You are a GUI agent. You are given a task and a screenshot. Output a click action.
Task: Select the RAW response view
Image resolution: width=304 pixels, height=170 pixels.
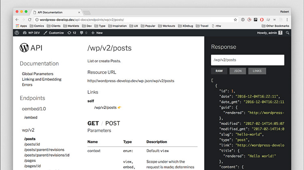coord(219,71)
